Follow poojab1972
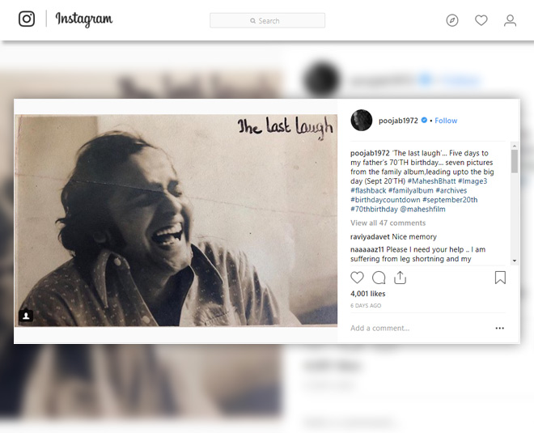The image size is (534, 433). 446,121
